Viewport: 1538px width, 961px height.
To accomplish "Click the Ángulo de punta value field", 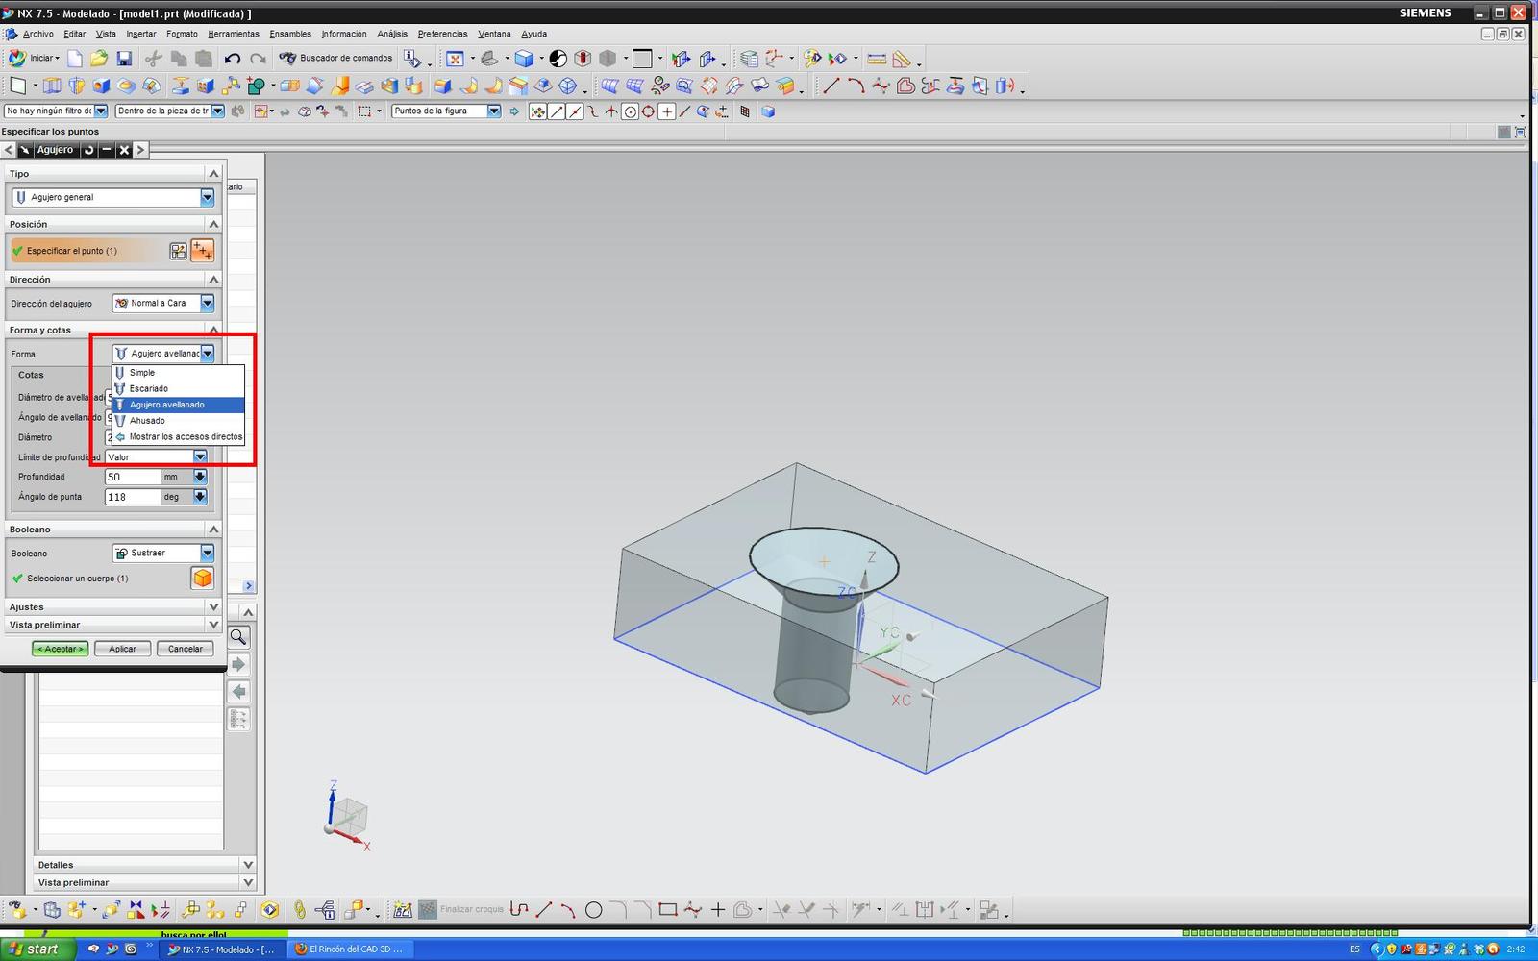I will pyautogui.click(x=133, y=497).
